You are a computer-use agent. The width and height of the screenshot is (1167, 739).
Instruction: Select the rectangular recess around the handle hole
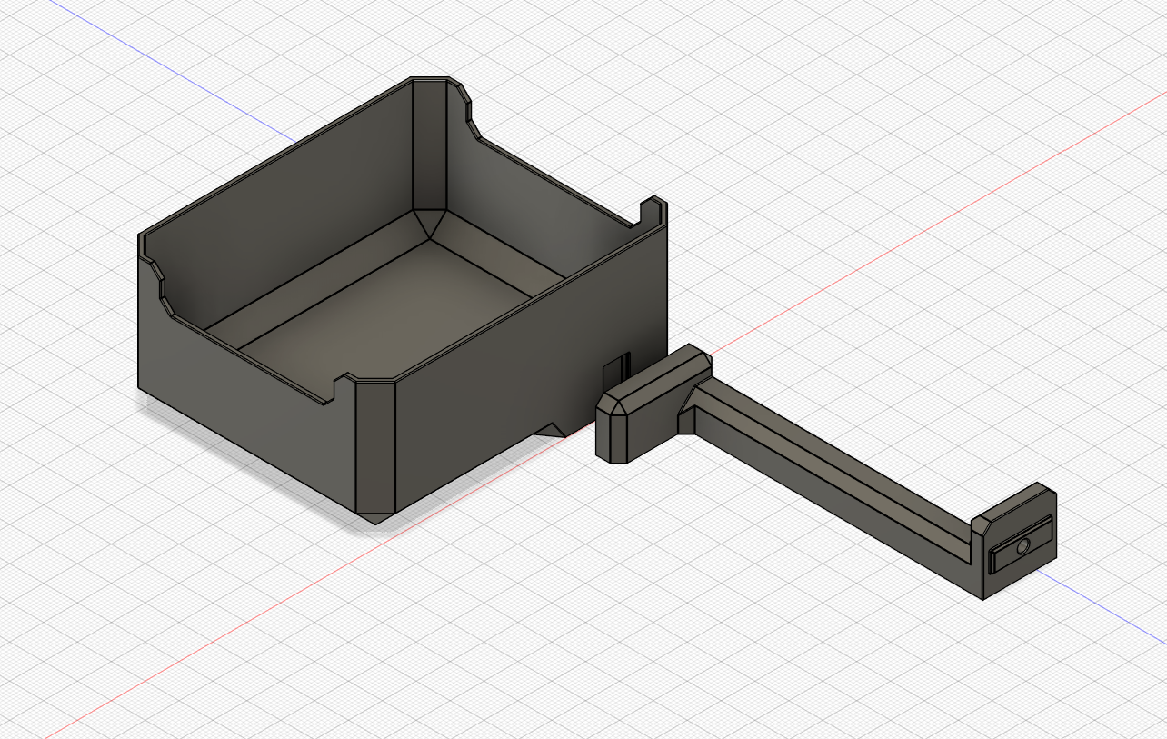pos(1020,545)
